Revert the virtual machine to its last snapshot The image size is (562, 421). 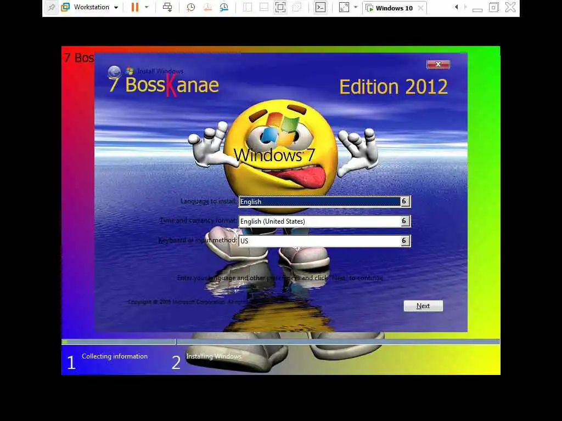pyautogui.click(x=207, y=7)
